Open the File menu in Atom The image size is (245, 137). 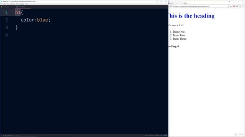click(x=2, y=4)
